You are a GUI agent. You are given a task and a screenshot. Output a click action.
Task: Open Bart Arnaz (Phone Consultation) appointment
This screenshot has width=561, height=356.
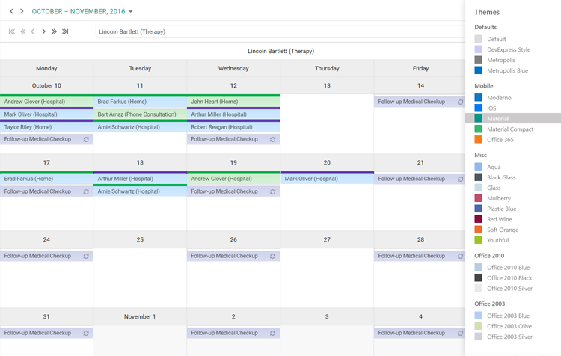140,114
